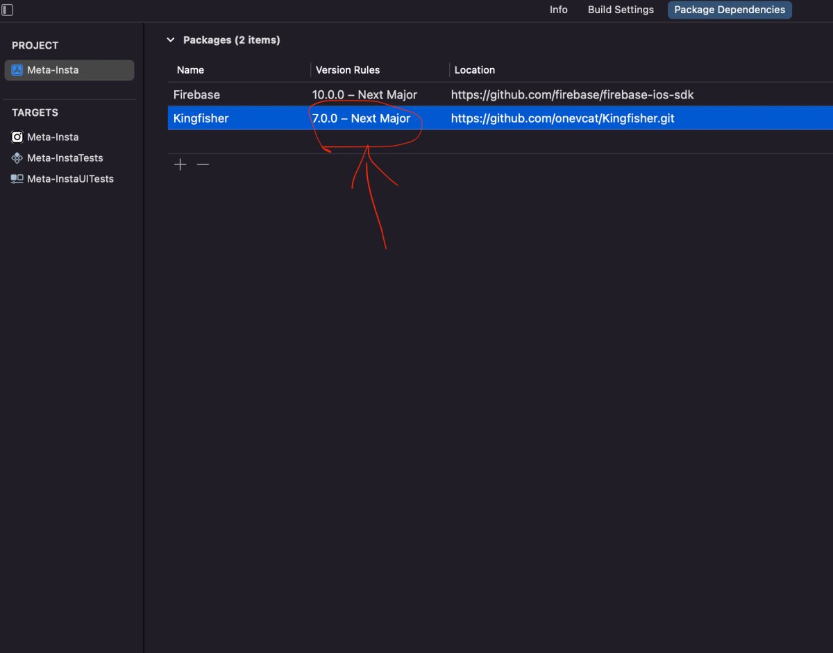The height and width of the screenshot is (653, 833).
Task: Select the Package Dependencies tab
Action: coord(730,10)
